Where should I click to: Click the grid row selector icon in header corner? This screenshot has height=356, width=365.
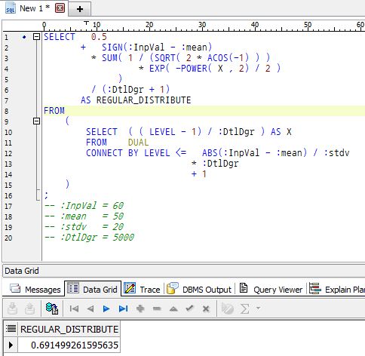[x=11, y=329]
